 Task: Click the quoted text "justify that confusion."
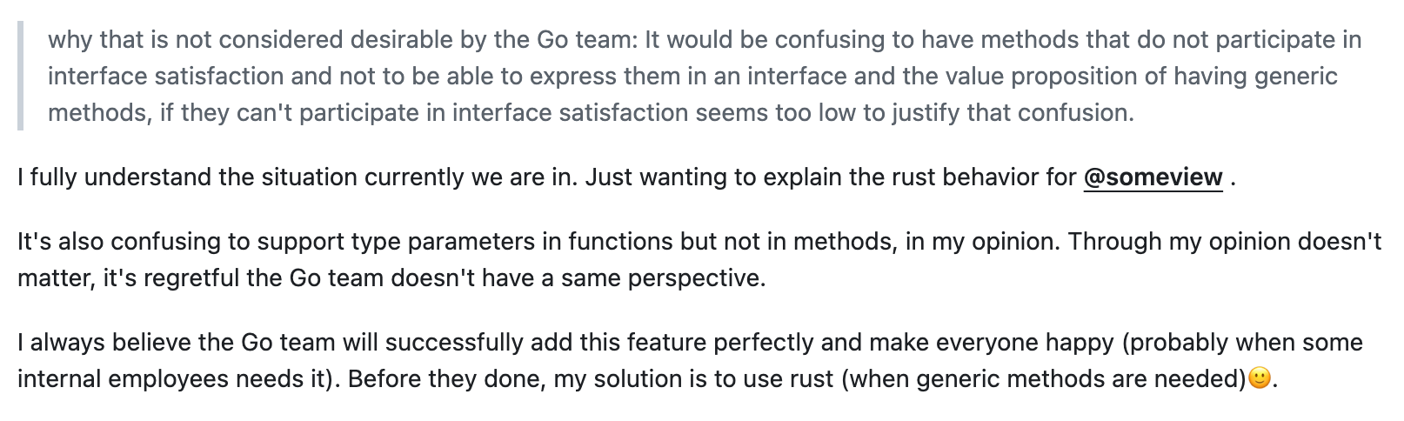click(x=1013, y=113)
